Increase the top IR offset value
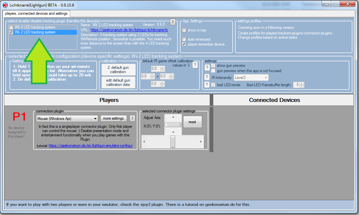 coord(162,67)
